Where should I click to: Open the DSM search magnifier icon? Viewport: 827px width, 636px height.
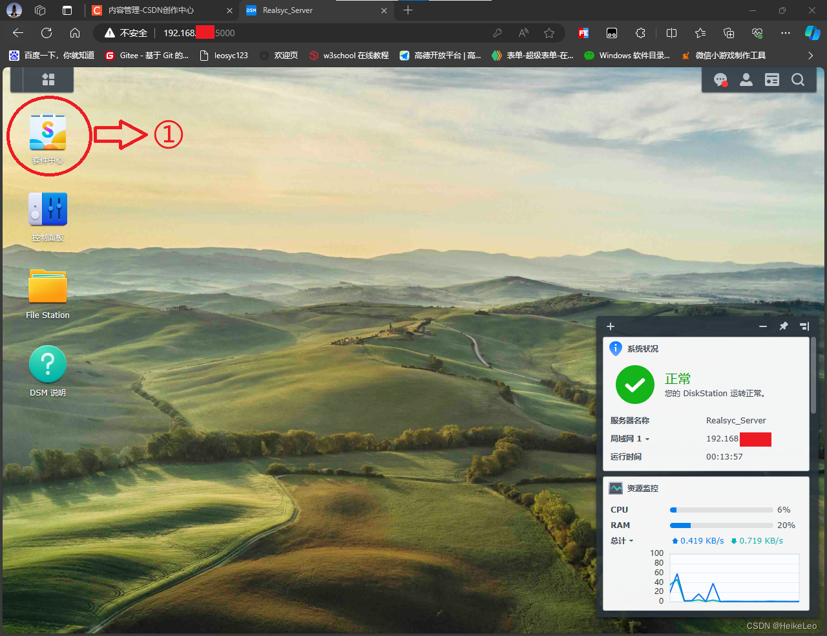(x=798, y=79)
